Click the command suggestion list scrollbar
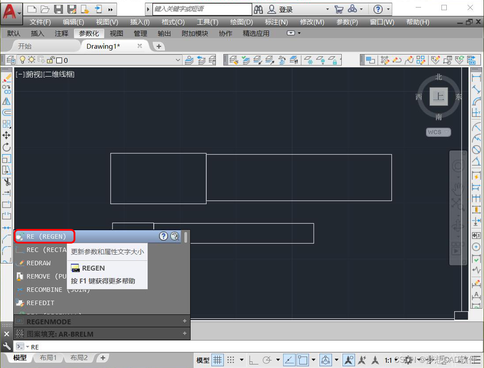 (x=186, y=237)
